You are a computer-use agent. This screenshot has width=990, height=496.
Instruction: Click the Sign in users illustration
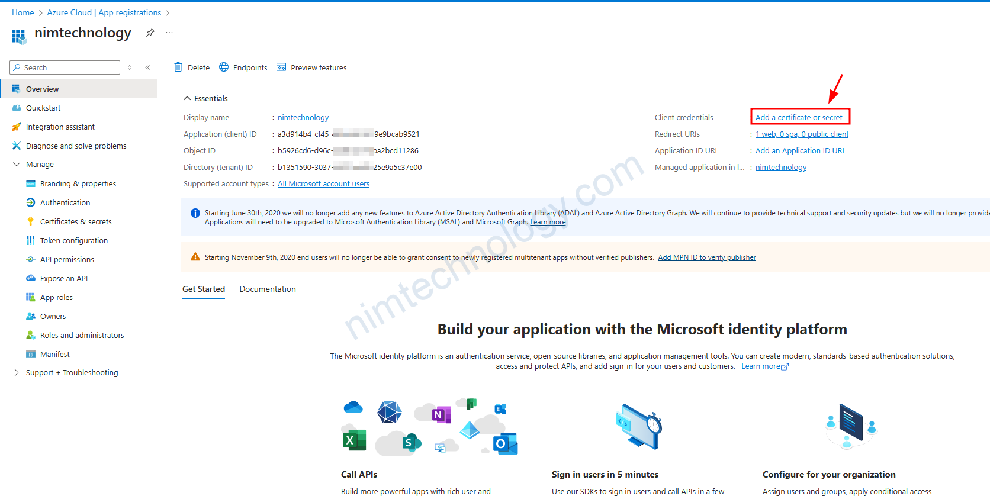(639, 427)
